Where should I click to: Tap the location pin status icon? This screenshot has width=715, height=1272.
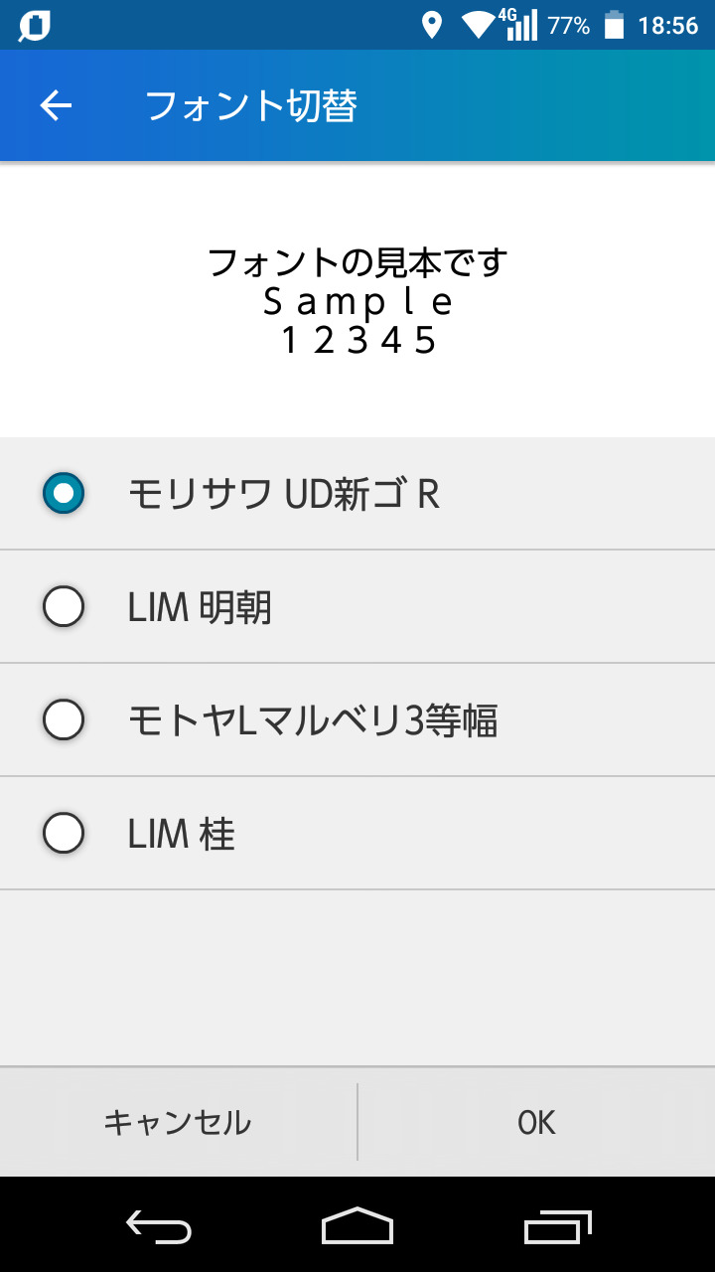point(431,26)
